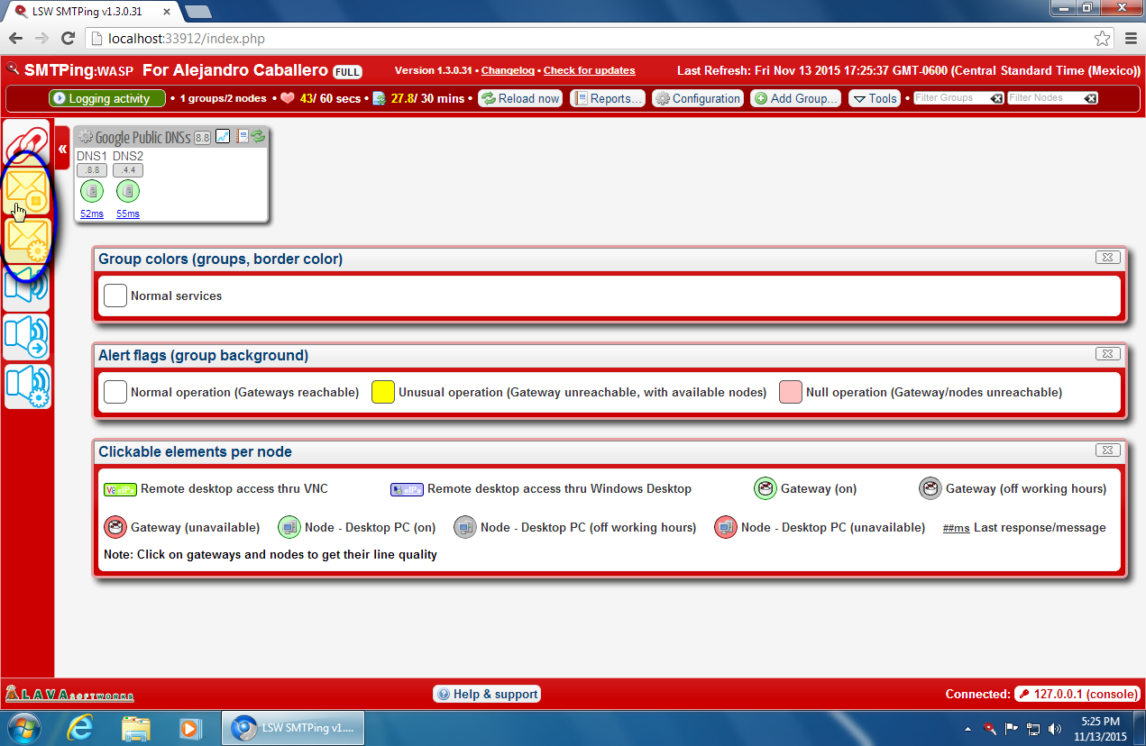This screenshot has width=1146, height=746.
Task: Expand the Tools dropdown menu
Action: (x=876, y=98)
